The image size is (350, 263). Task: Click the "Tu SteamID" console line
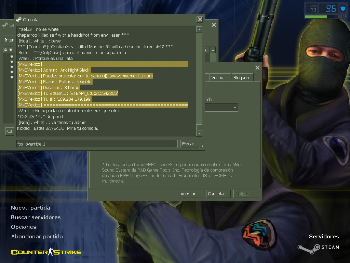pyautogui.click(x=68, y=93)
